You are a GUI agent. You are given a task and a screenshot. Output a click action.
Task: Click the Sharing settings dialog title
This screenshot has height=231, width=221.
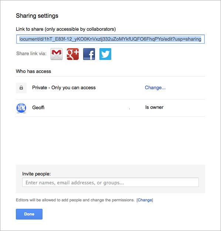[x=37, y=16]
